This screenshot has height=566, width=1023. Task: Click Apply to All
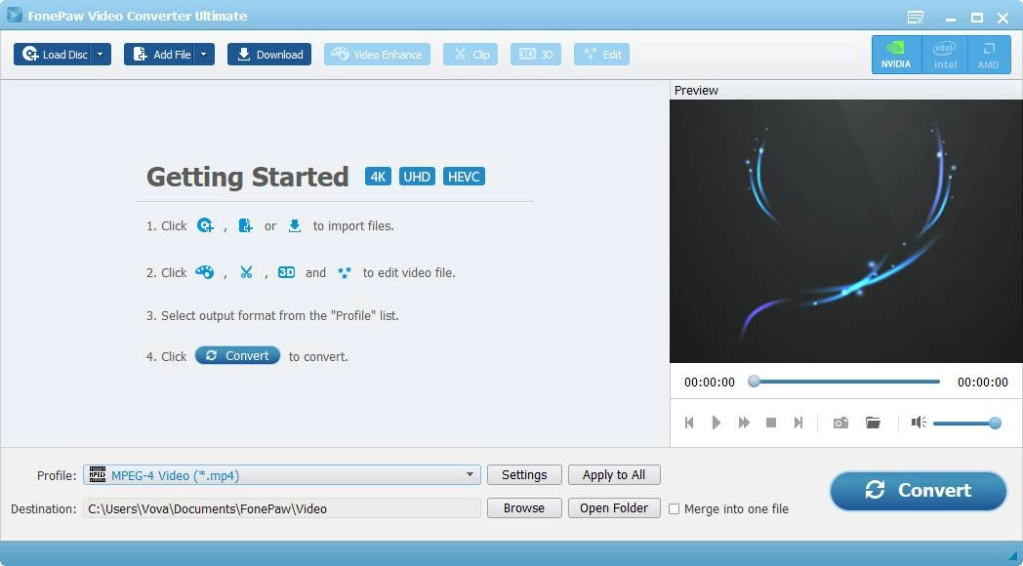coord(614,474)
